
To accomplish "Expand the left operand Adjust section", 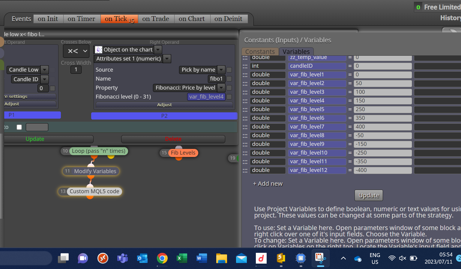I will coord(30,104).
